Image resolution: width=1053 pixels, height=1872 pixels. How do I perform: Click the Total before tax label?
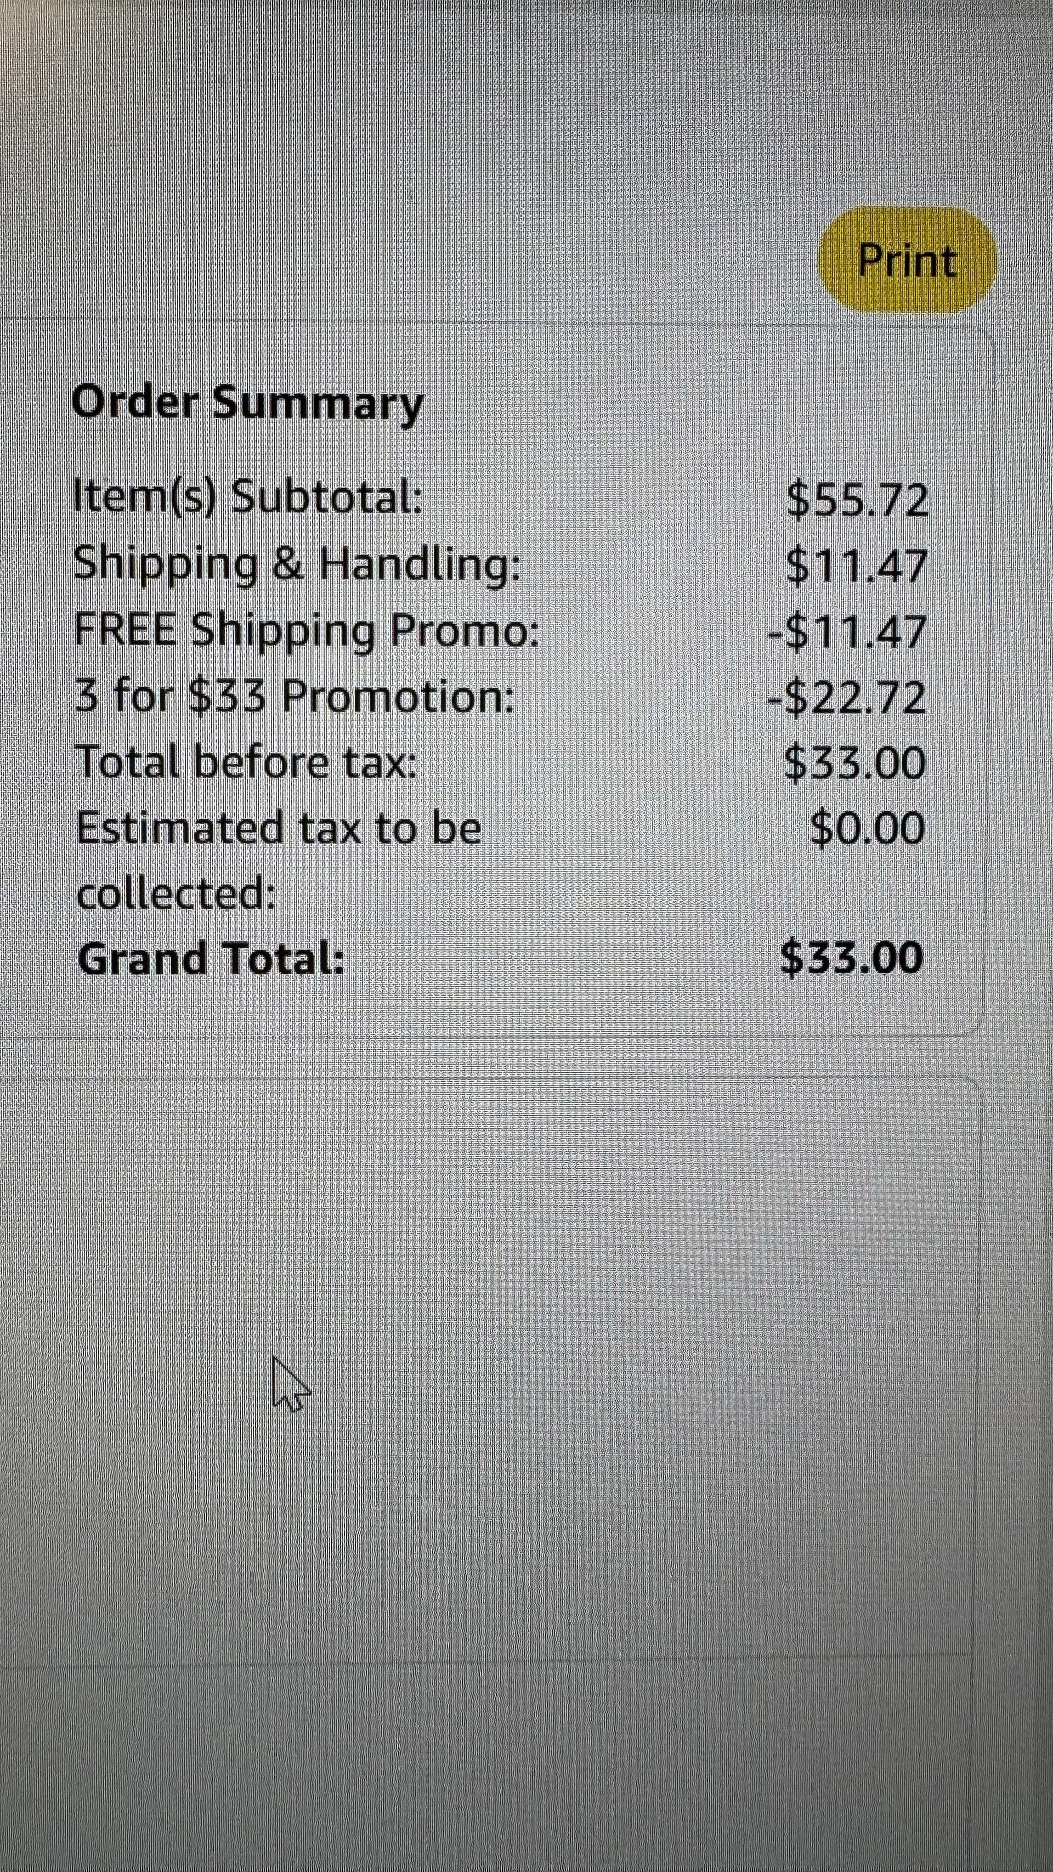tap(247, 762)
